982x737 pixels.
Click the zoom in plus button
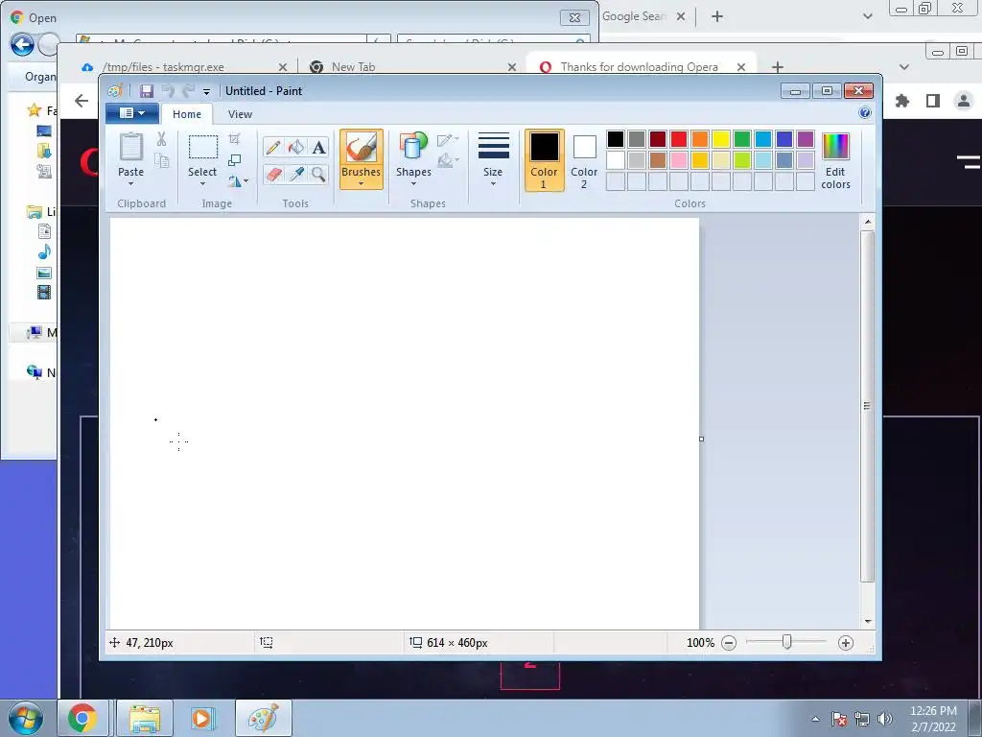tap(846, 643)
